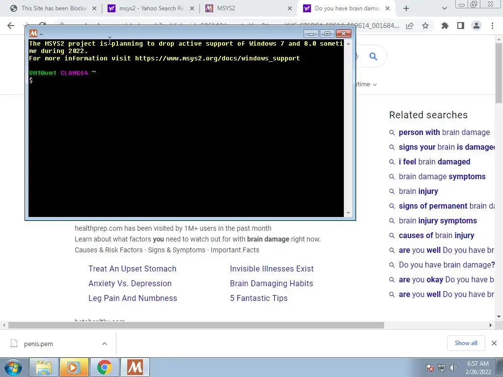Open Windows Explorer from the taskbar
503x377 pixels.
(44, 367)
